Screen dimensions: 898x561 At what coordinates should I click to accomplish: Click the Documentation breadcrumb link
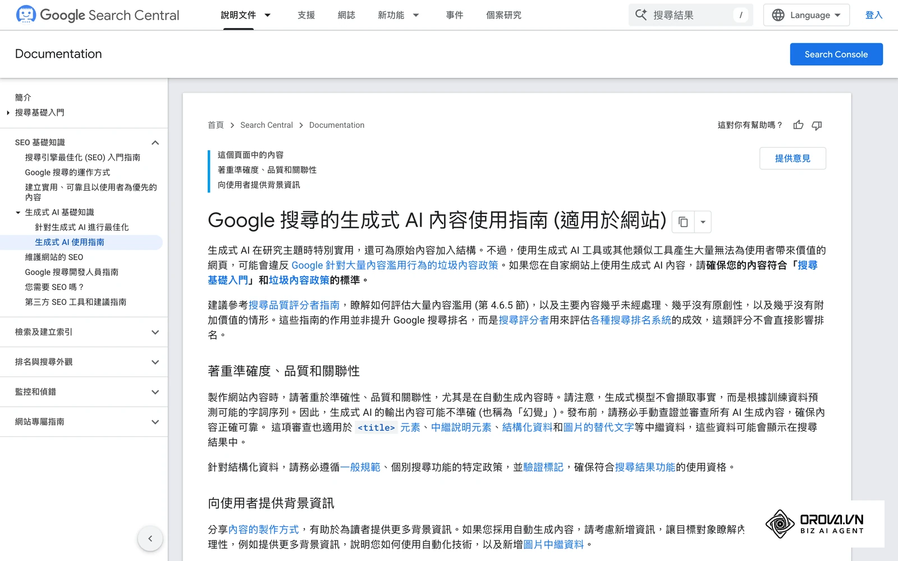[337, 125]
